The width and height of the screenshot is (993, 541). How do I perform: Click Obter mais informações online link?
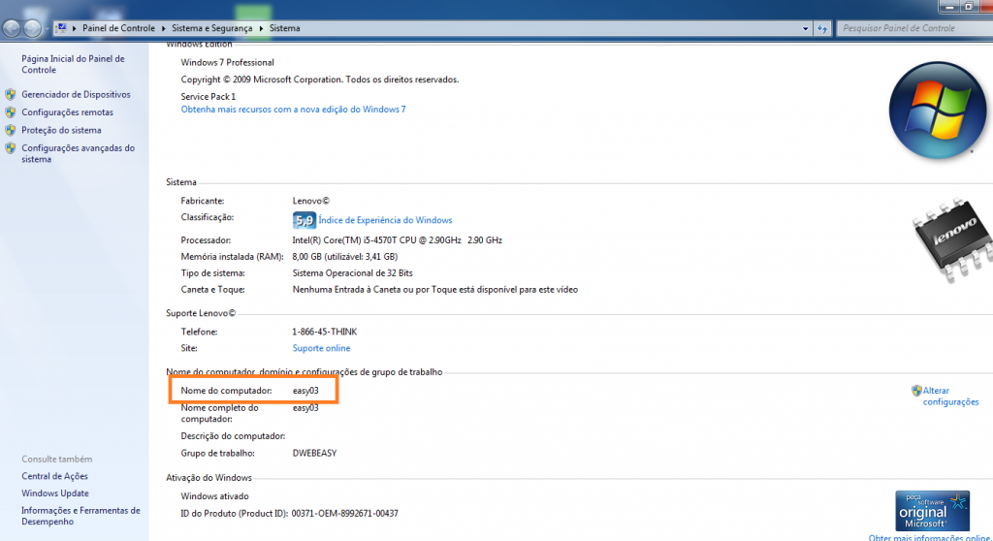click(930, 537)
